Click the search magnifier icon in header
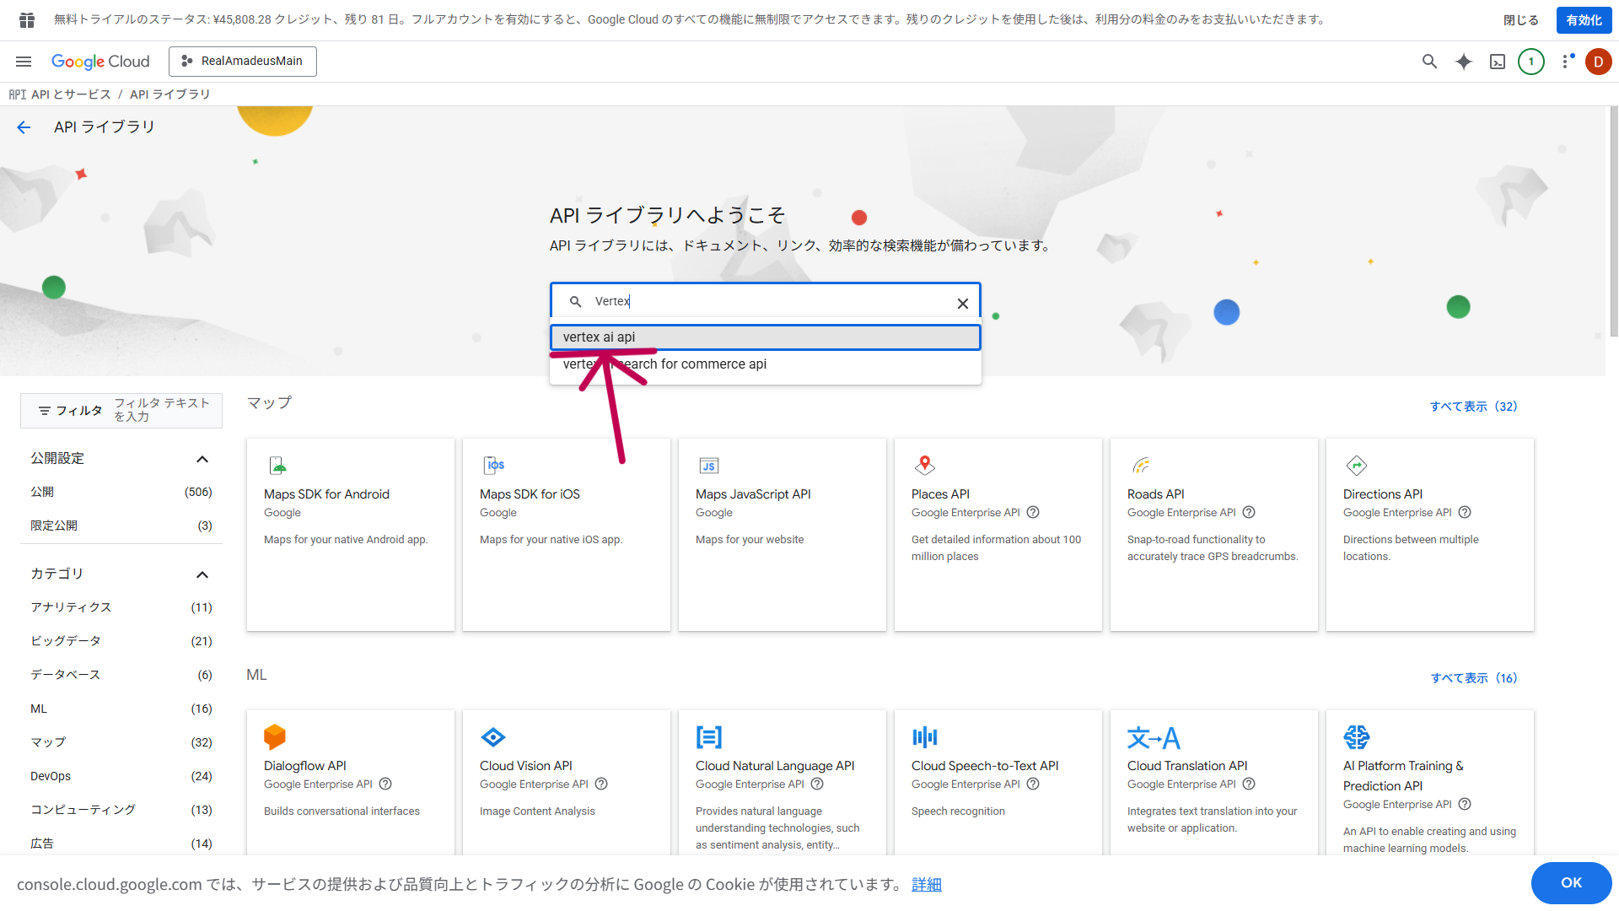Image resolution: width=1619 pixels, height=911 pixels. point(1429,62)
